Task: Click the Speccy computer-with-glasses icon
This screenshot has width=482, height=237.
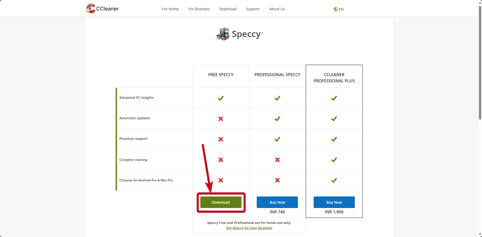Action: 223,34
